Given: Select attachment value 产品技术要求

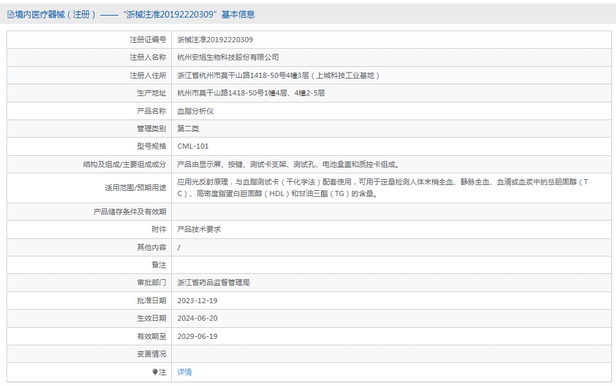Looking at the screenshot, I should (199, 229).
